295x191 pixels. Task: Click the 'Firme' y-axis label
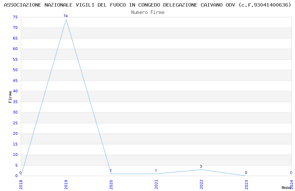(10, 97)
